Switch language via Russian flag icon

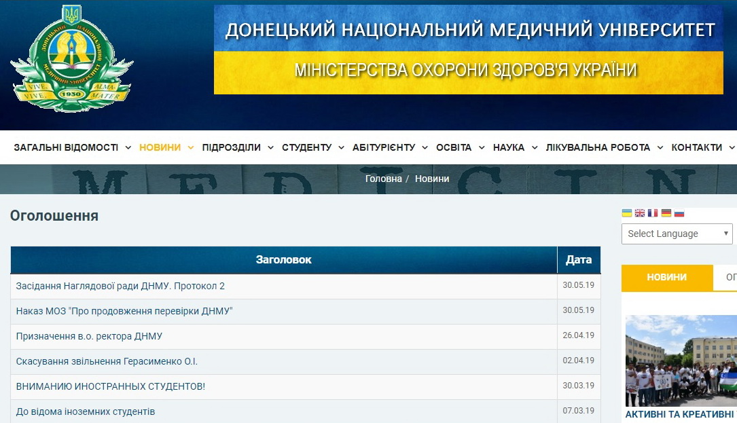click(679, 213)
